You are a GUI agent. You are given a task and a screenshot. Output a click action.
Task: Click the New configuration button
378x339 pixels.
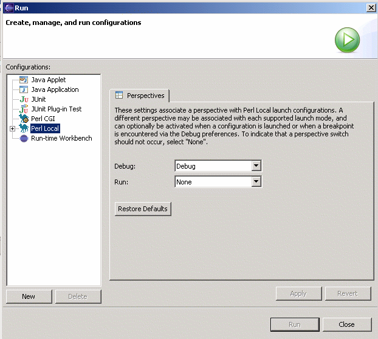point(29,296)
